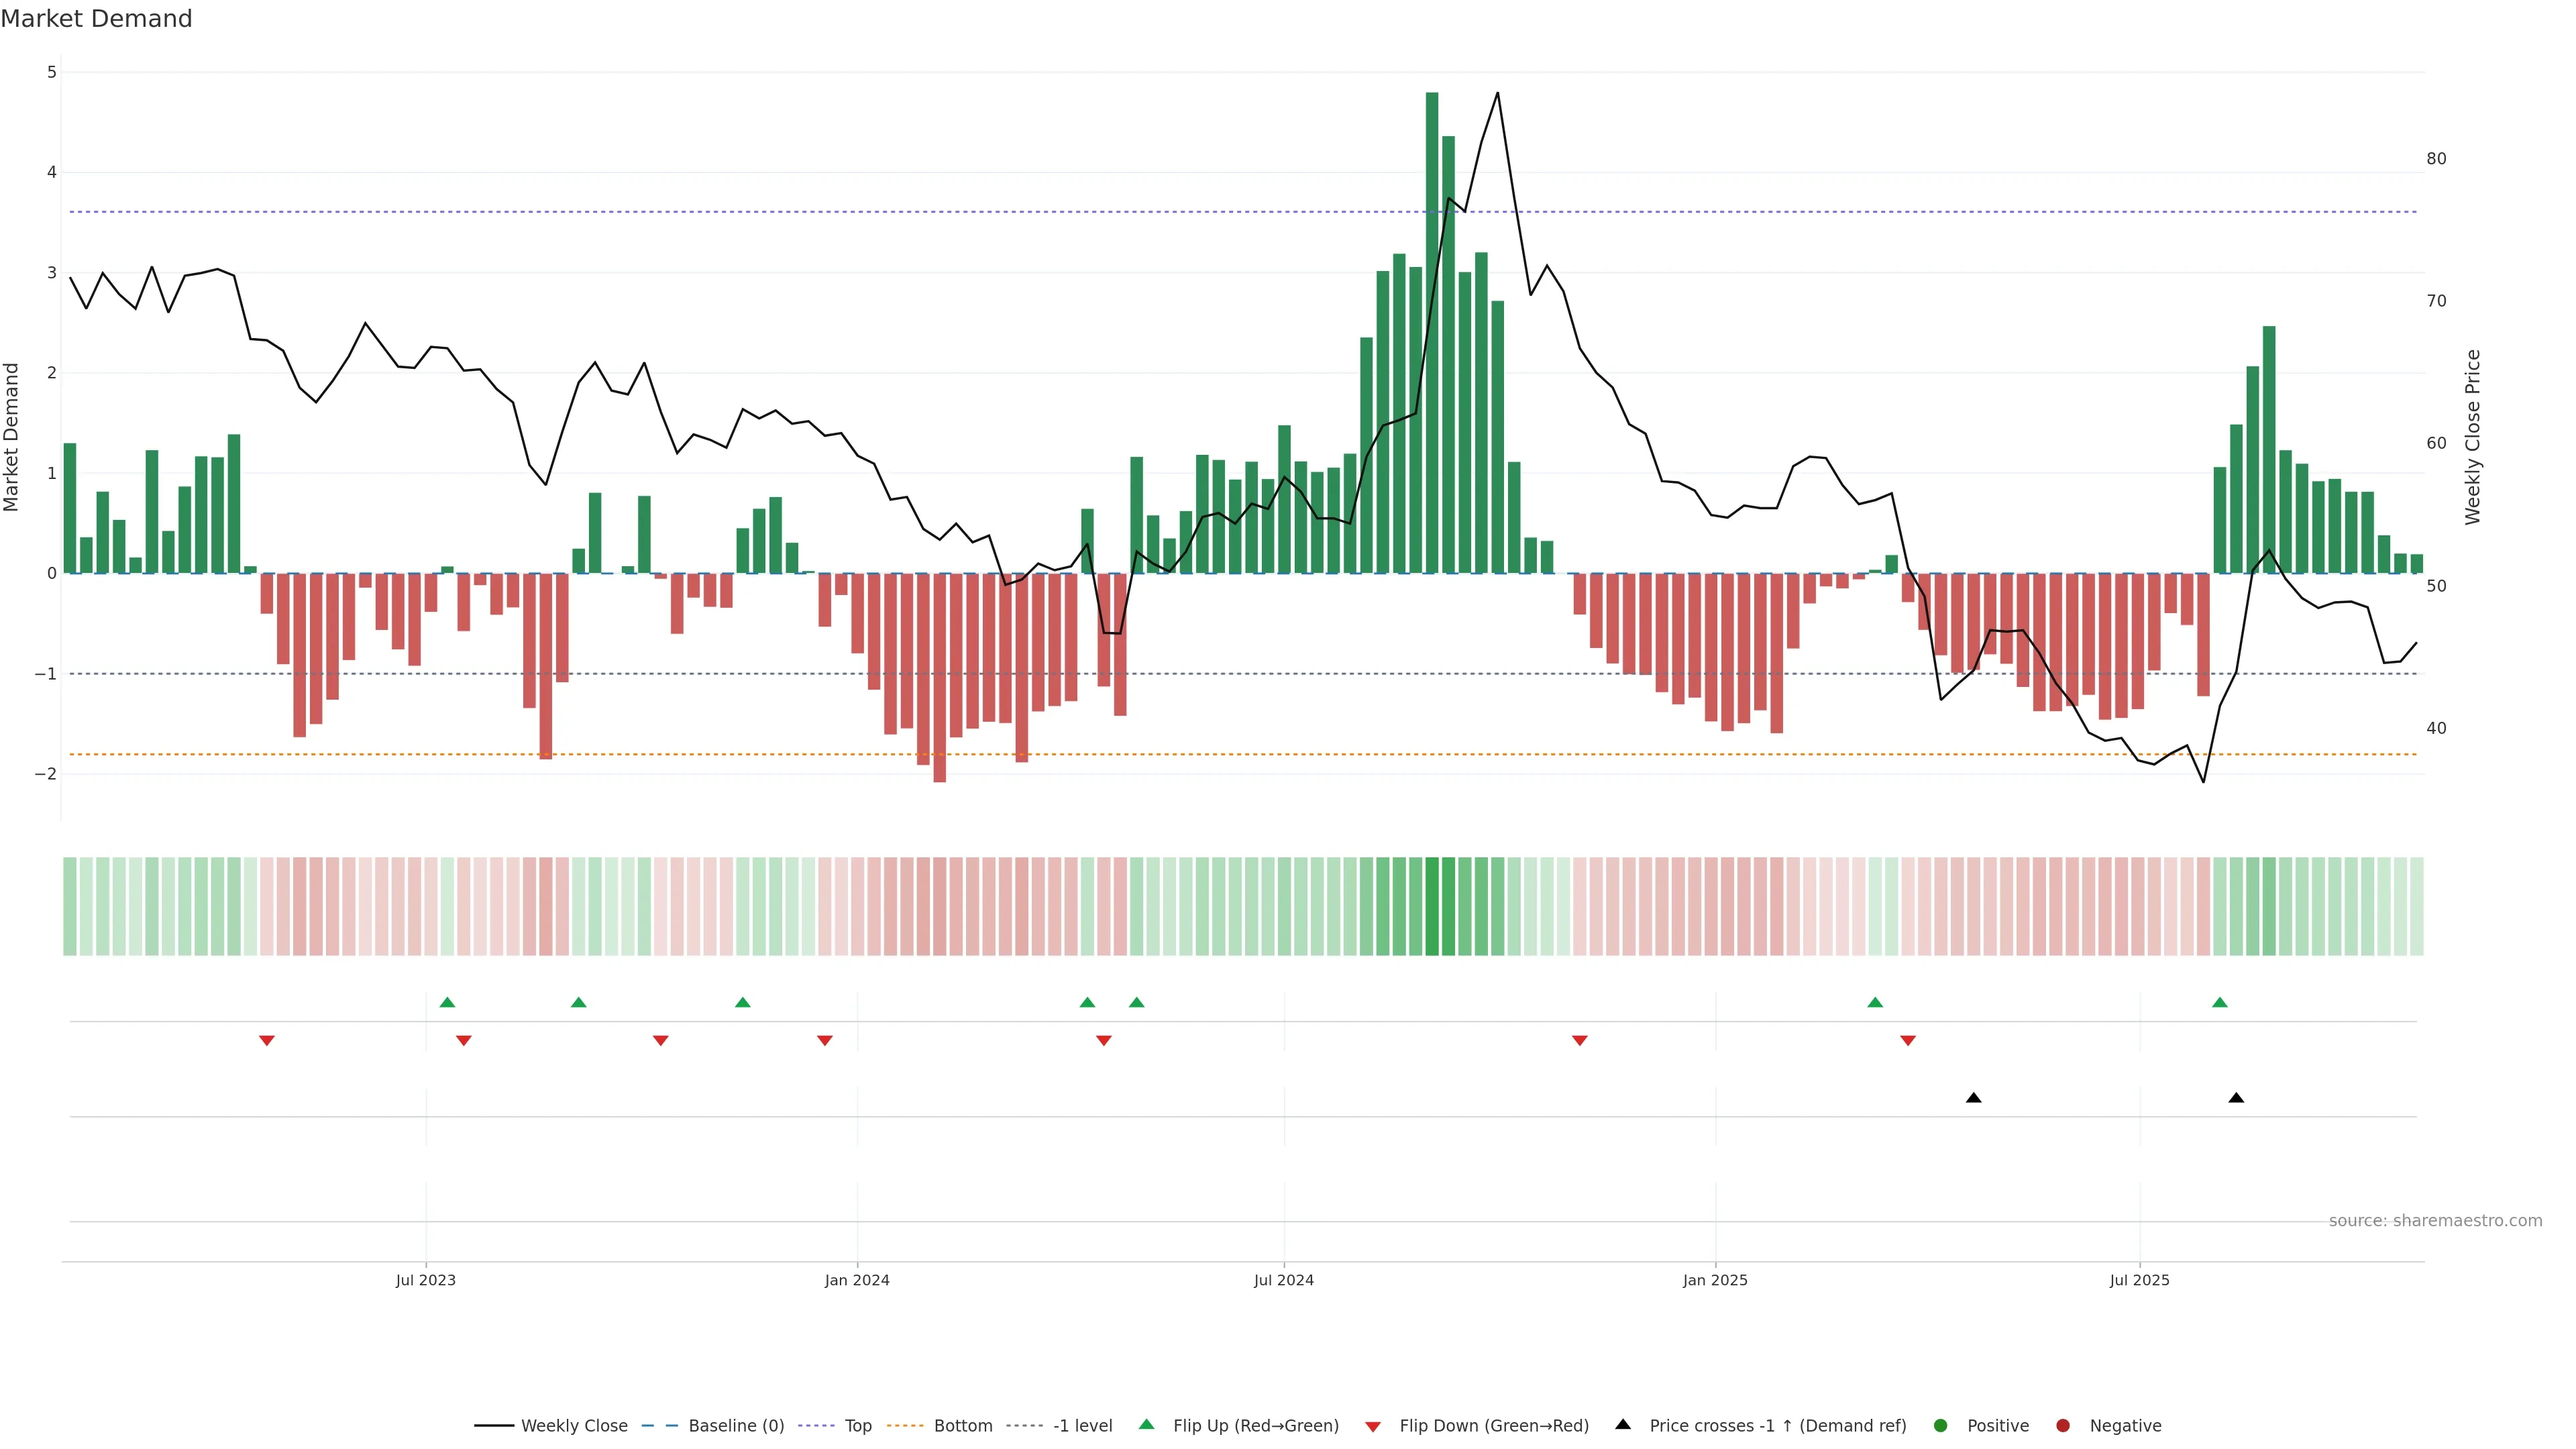2576x1449 pixels.
Task: Toggle the -1 level legend entry
Action: 1082,1426
